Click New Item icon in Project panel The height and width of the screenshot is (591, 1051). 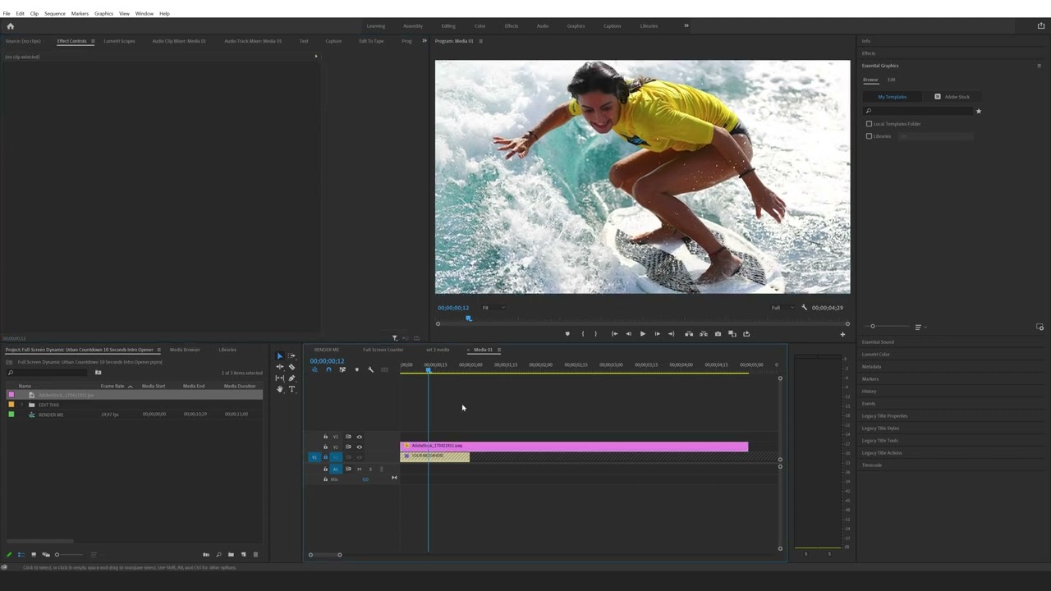tap(243, 555)
